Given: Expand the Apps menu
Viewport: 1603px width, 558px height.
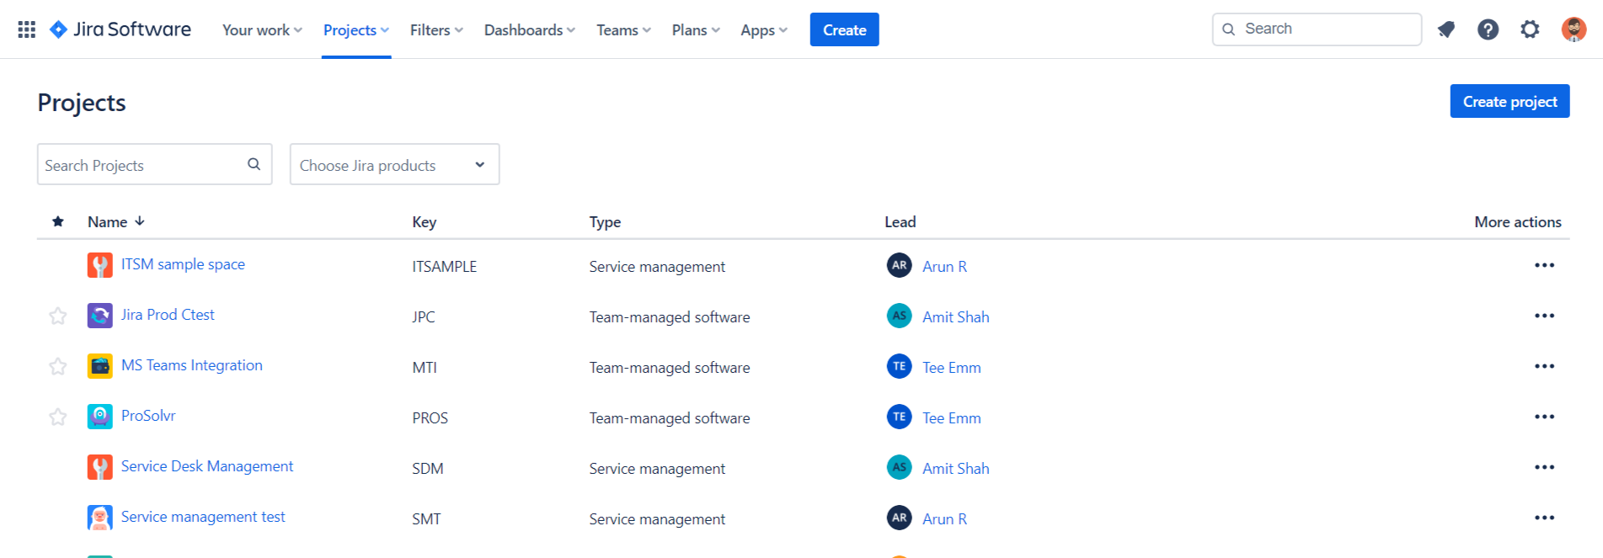Looking at the screenshot, I should [x=764, y=30].
